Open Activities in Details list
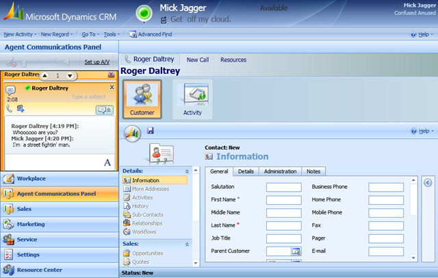This screenshot has width=438, height=278. click(x=138, y=197)
